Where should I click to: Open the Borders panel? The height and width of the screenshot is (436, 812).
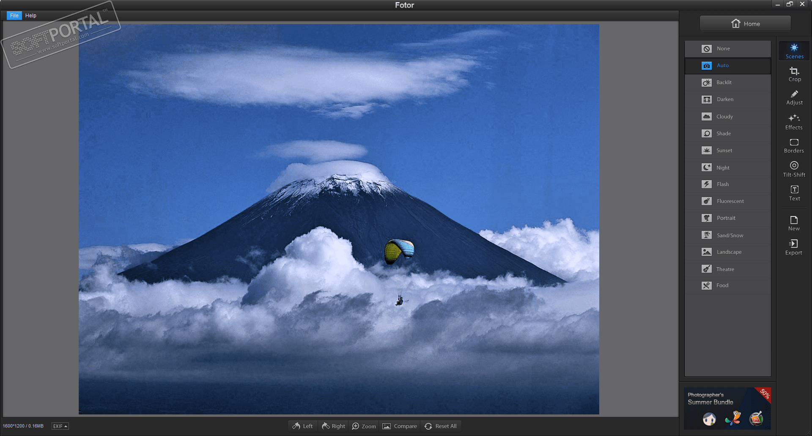(794, 146)
